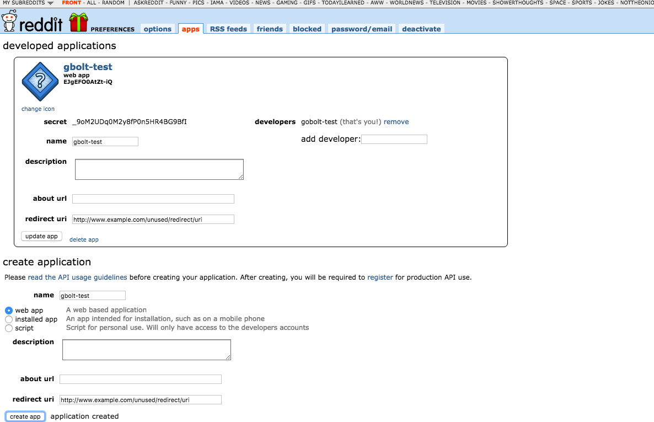
Task: Open SPORTS subreddit in top bar
Action: (x=582, y=3)
